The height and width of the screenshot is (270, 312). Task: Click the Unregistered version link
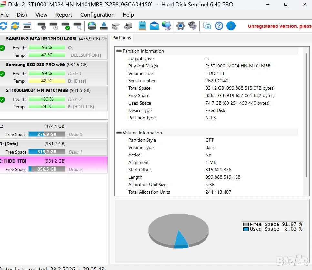pos(279,26)
